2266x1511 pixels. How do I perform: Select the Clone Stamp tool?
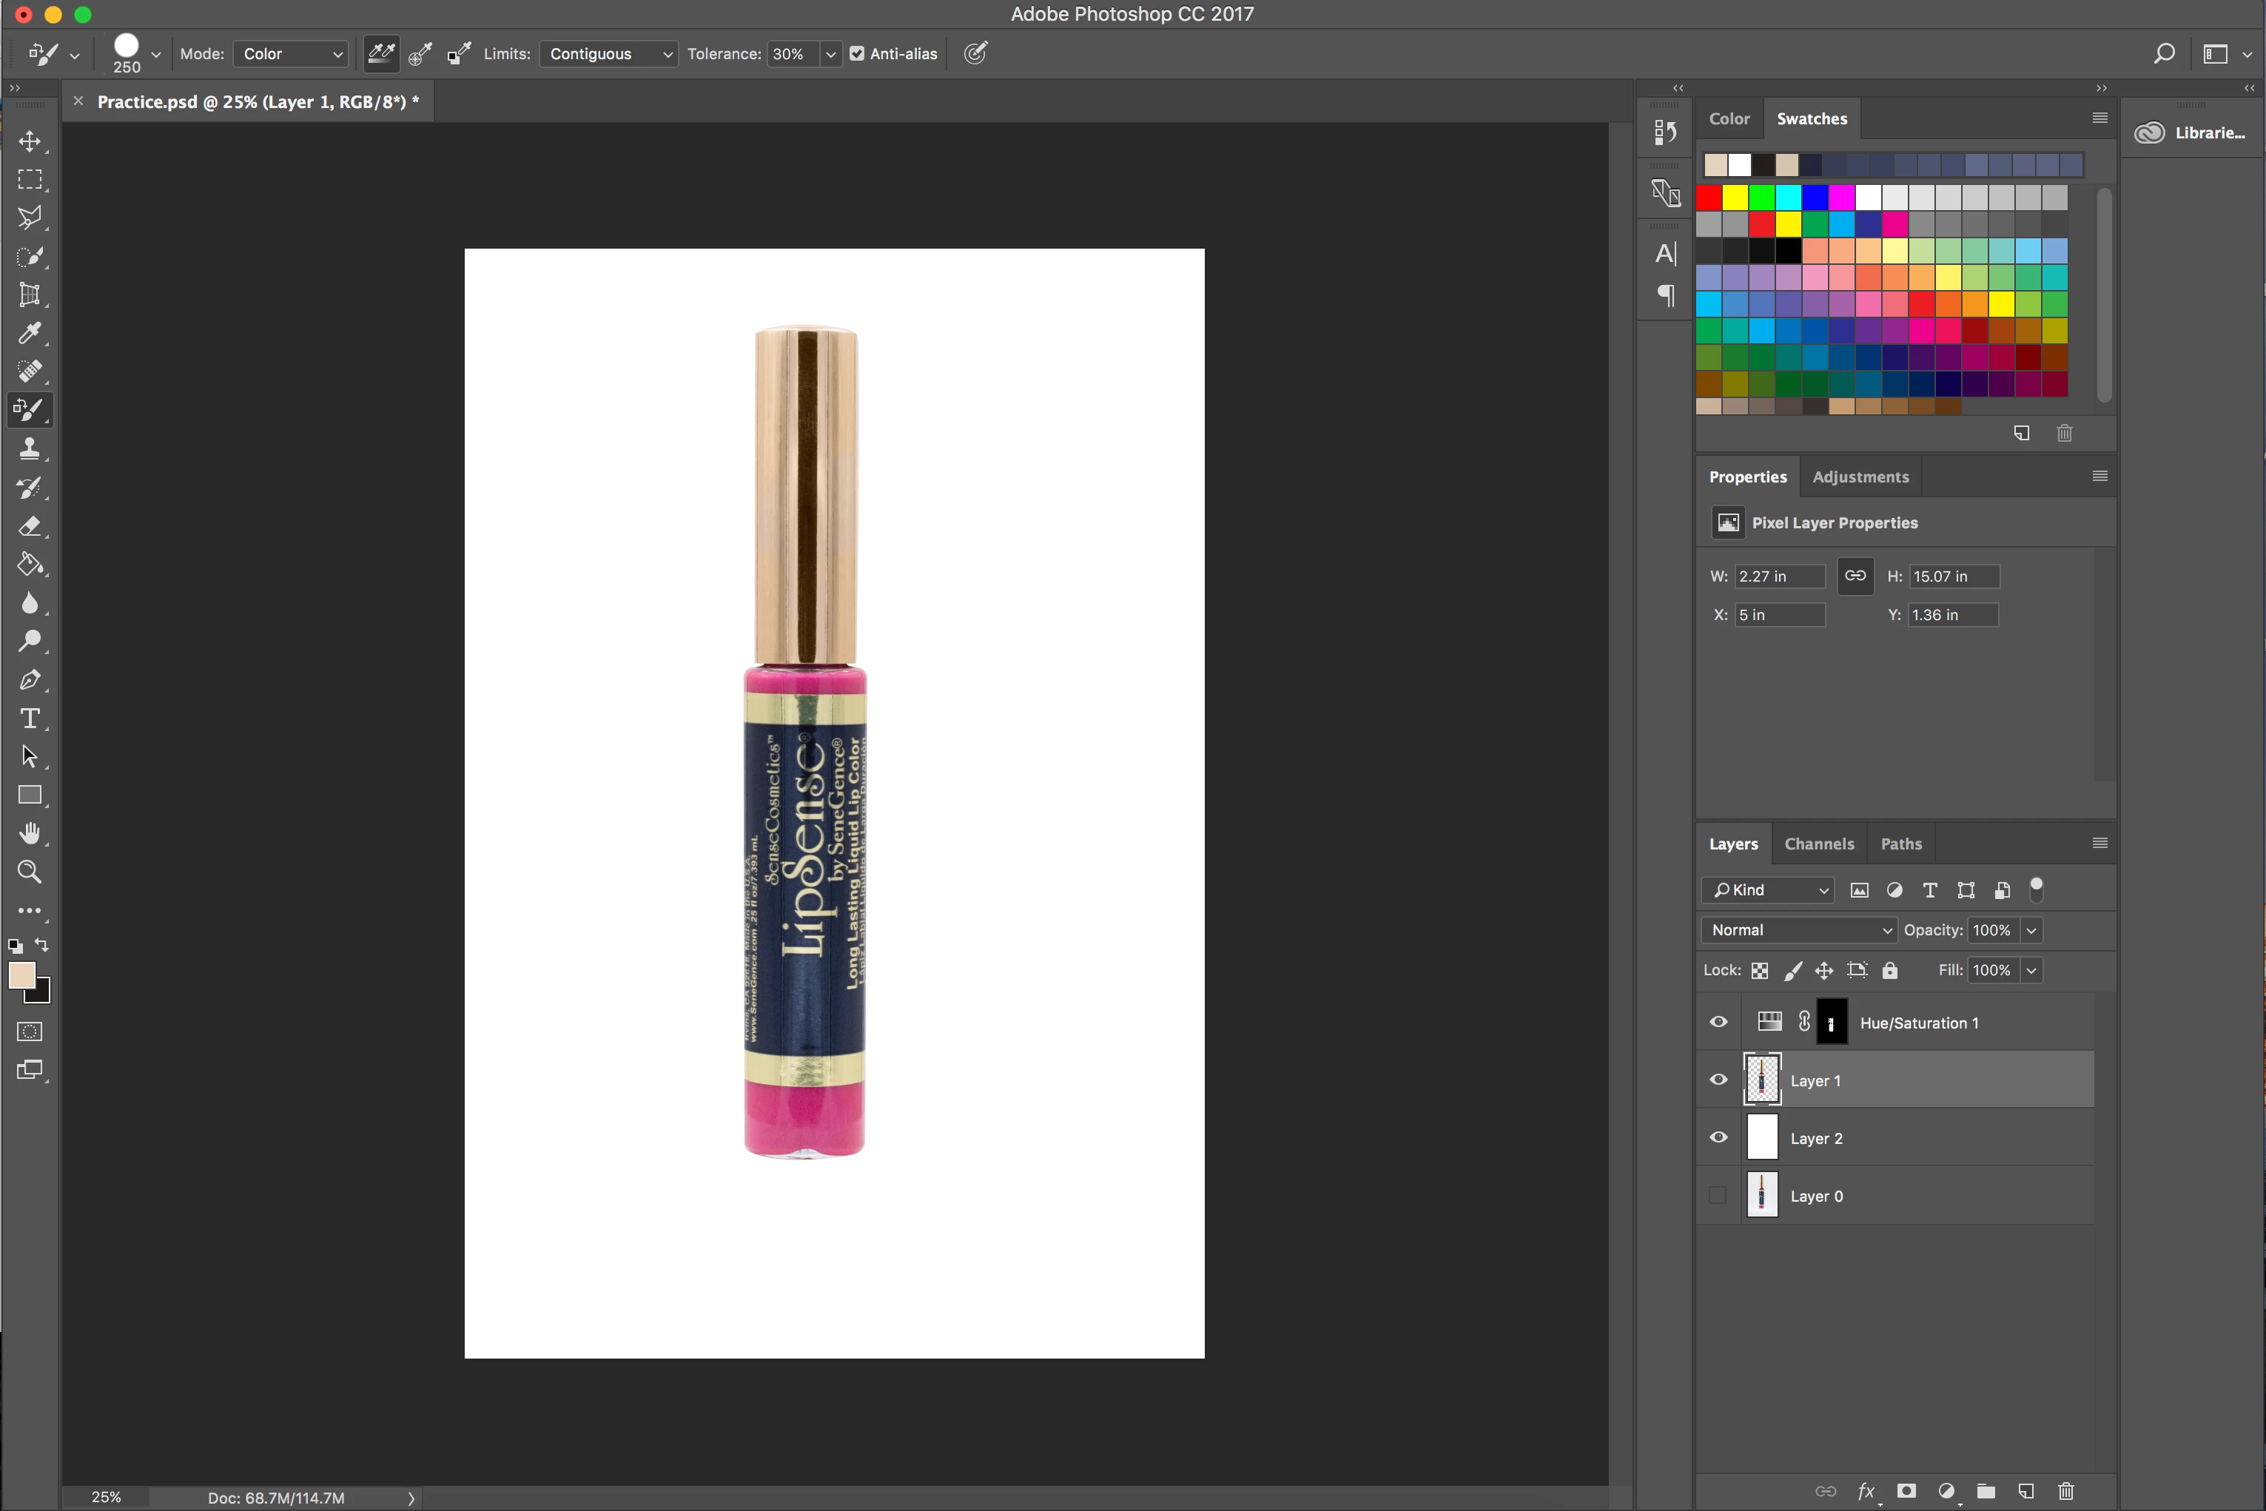point(30,448)
